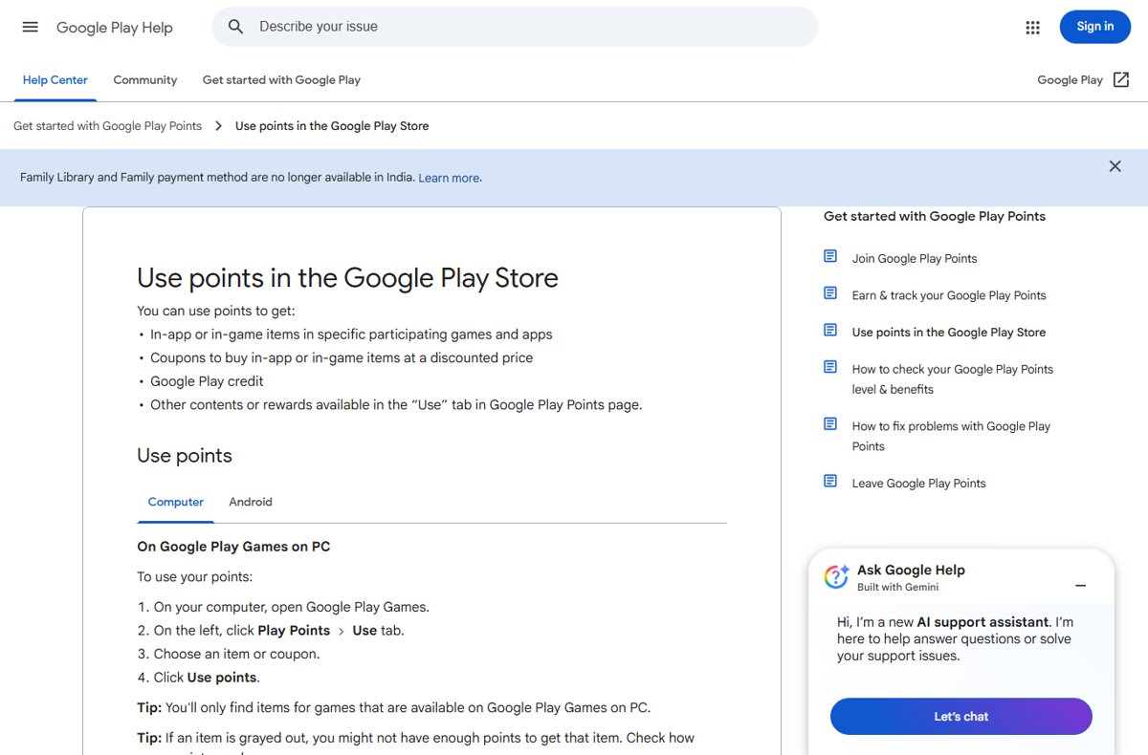
Task: Select the Android instructions tab
Action: click(251, 502)
